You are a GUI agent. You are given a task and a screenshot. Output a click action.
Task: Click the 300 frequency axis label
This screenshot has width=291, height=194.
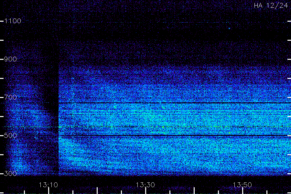pyautogui.click(x=10, y=174)
